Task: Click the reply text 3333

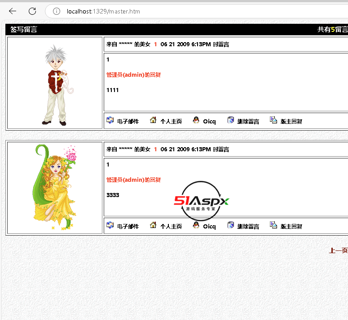Action: click(x=113, y=195)
